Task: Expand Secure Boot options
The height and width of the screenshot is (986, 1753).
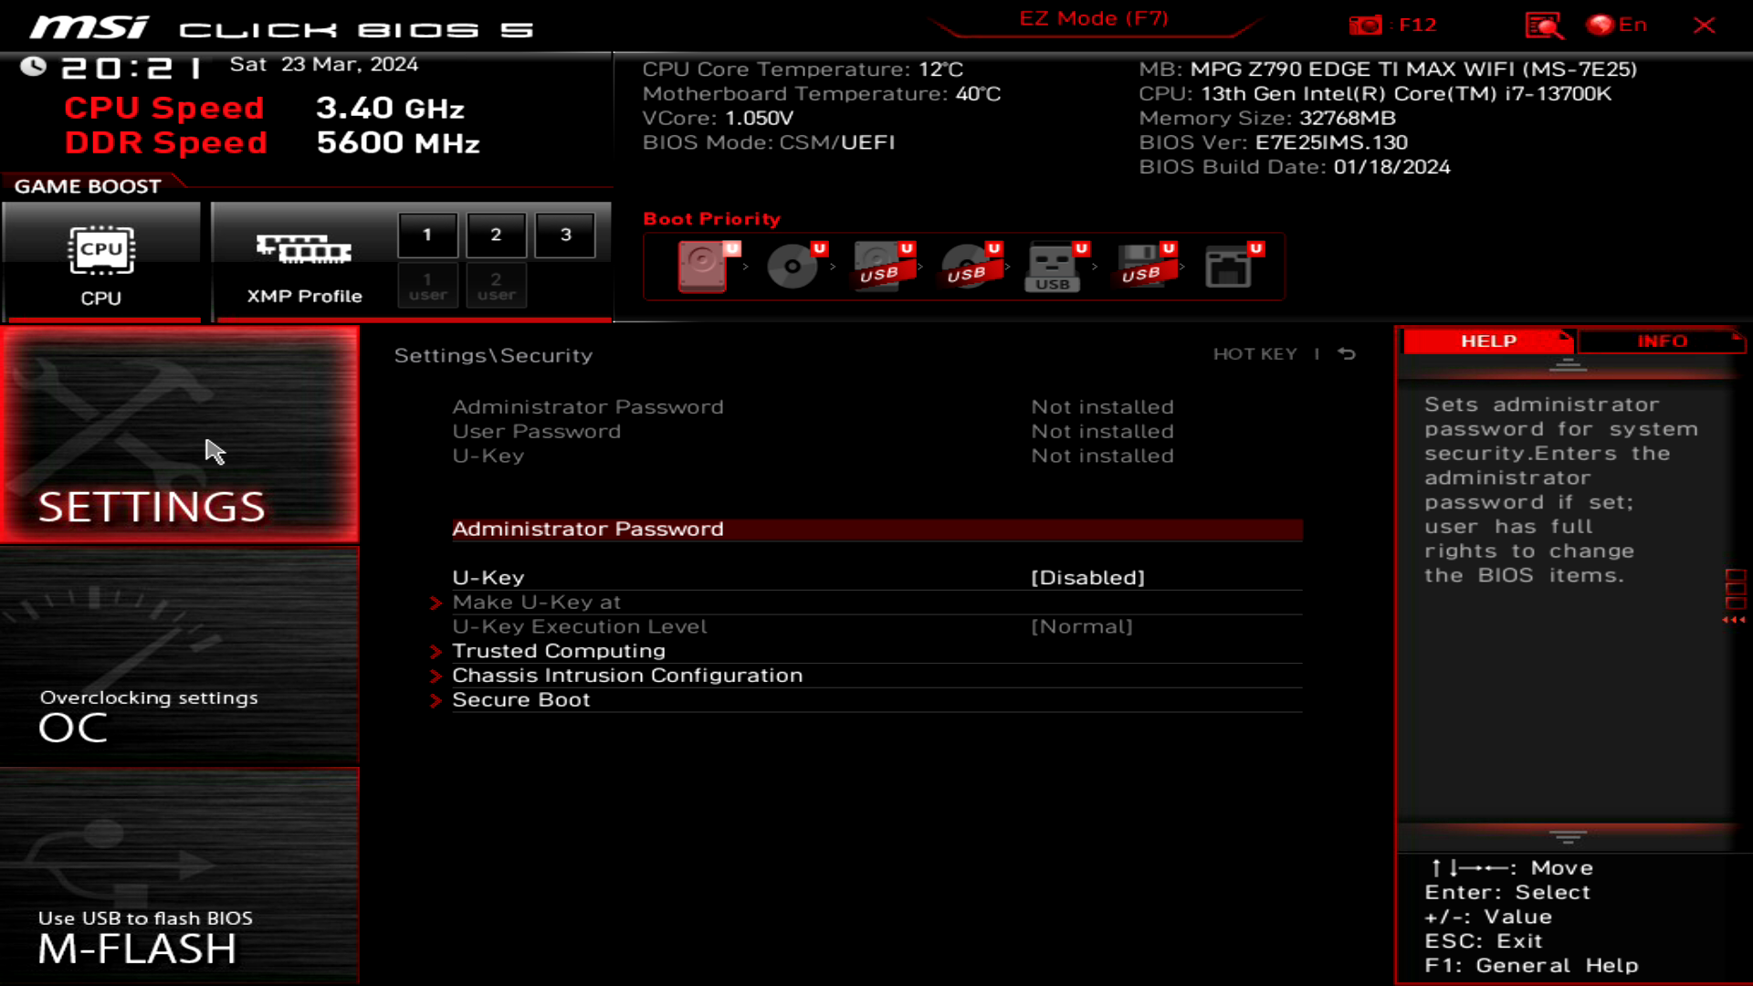Action: (521, 699)
